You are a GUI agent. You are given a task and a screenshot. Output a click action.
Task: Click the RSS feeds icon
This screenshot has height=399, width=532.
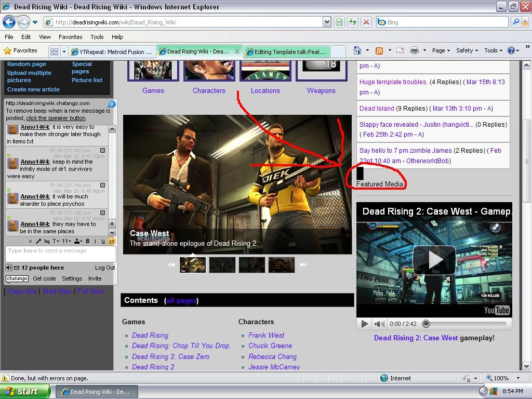(379, 50)
